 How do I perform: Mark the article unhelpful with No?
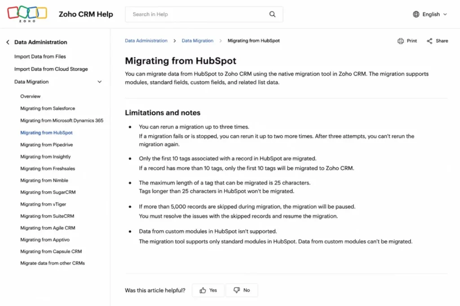[242, 290]
